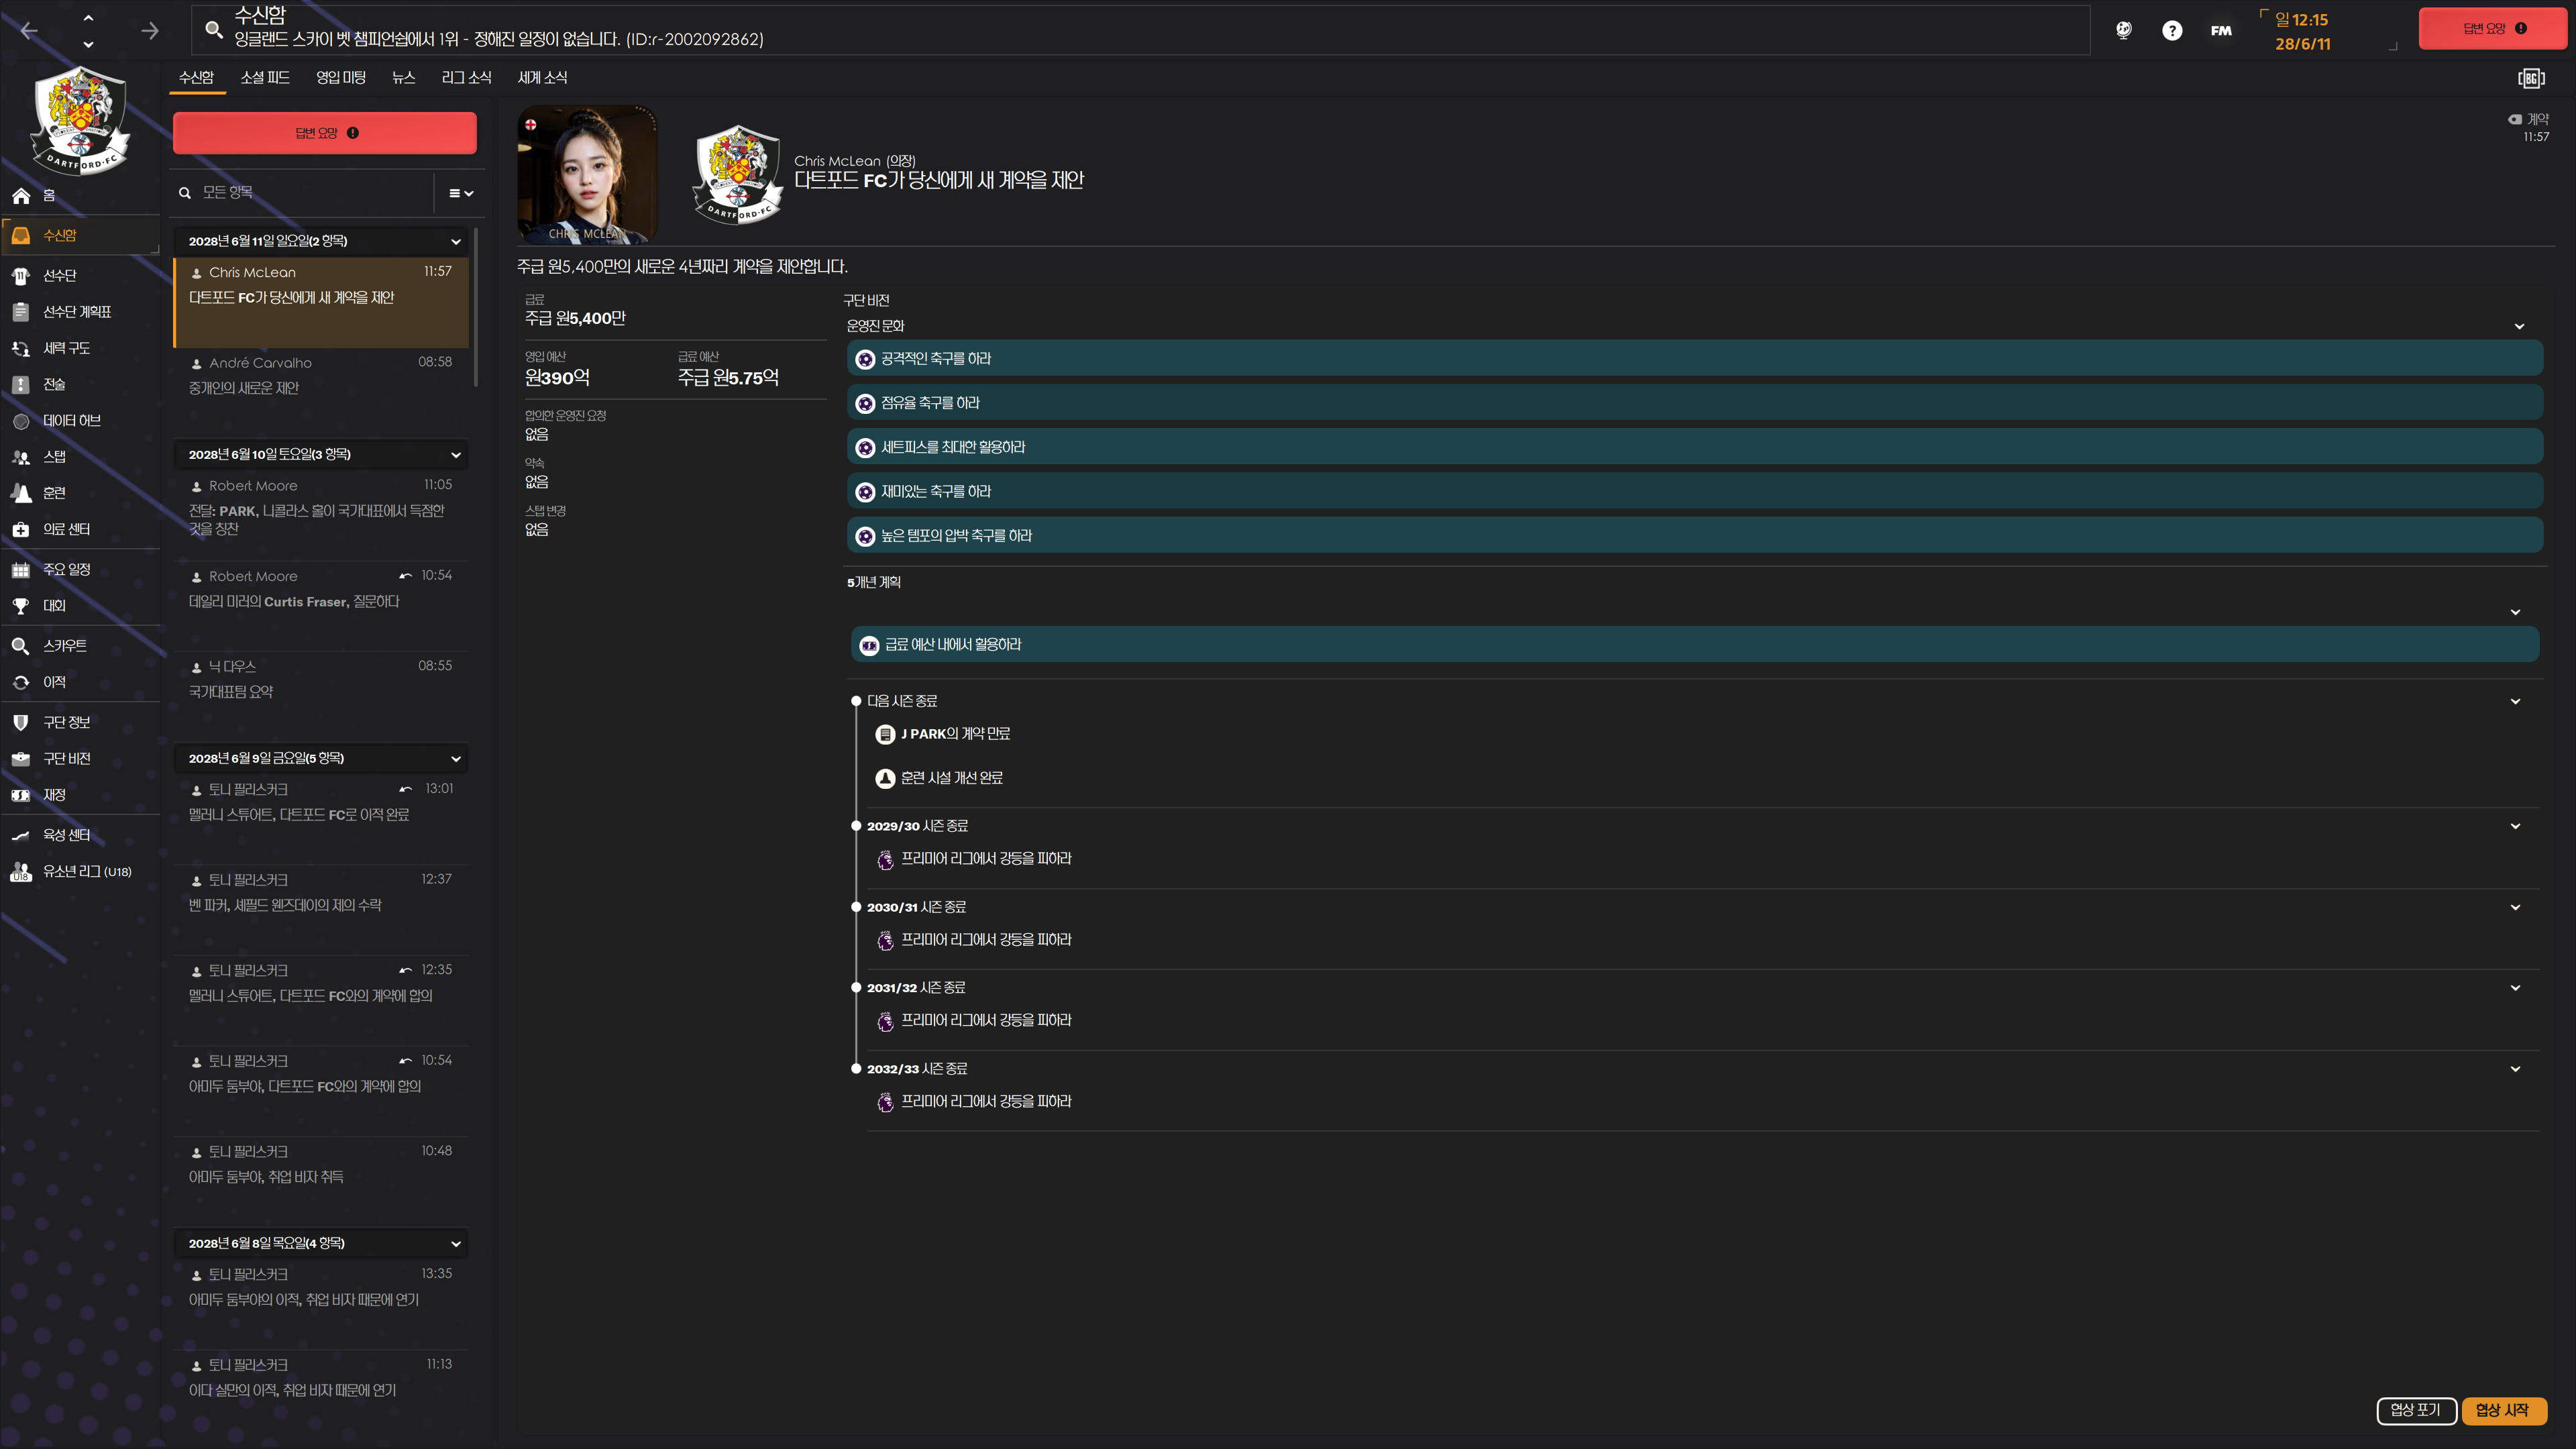Switch to the 소셜 피드 tab
The height and width of the screenshot is (1449, 2576).
pos(265,77)
